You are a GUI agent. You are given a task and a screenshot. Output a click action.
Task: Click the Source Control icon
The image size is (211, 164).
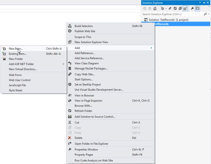(x=70, y=117)
